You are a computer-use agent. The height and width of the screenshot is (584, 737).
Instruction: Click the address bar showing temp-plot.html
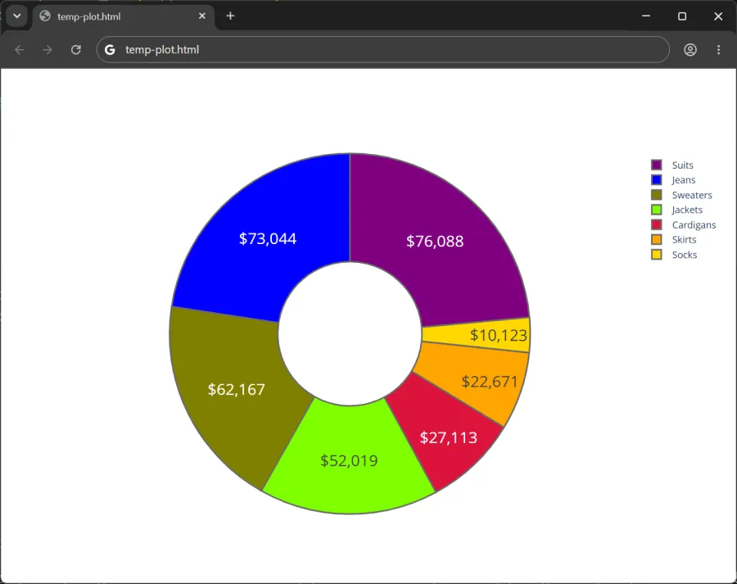click(382, 50)
